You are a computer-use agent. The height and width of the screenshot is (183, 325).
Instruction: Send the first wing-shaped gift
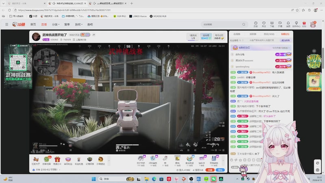[141, 160]
